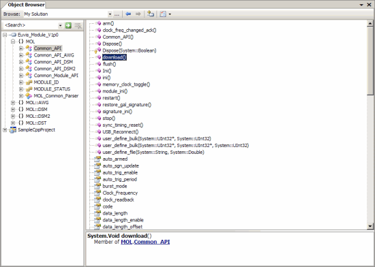The image size is (375, 267).
Task: Click the members list scrollbar thumb
Action: 370,61
